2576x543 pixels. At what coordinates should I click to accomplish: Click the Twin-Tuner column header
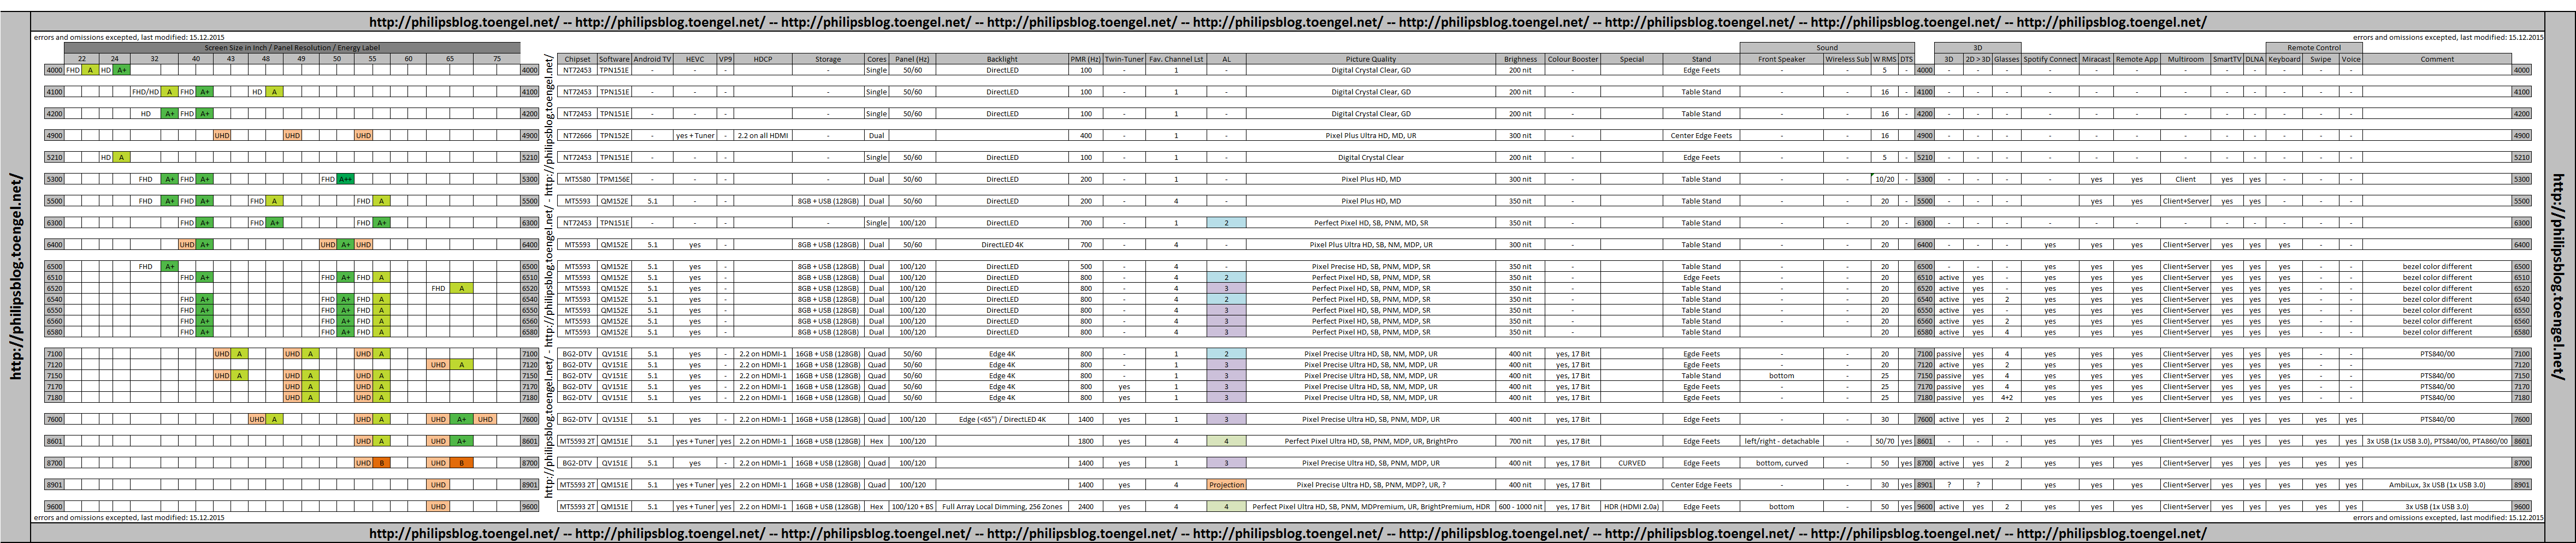(x=1124, y=59)
